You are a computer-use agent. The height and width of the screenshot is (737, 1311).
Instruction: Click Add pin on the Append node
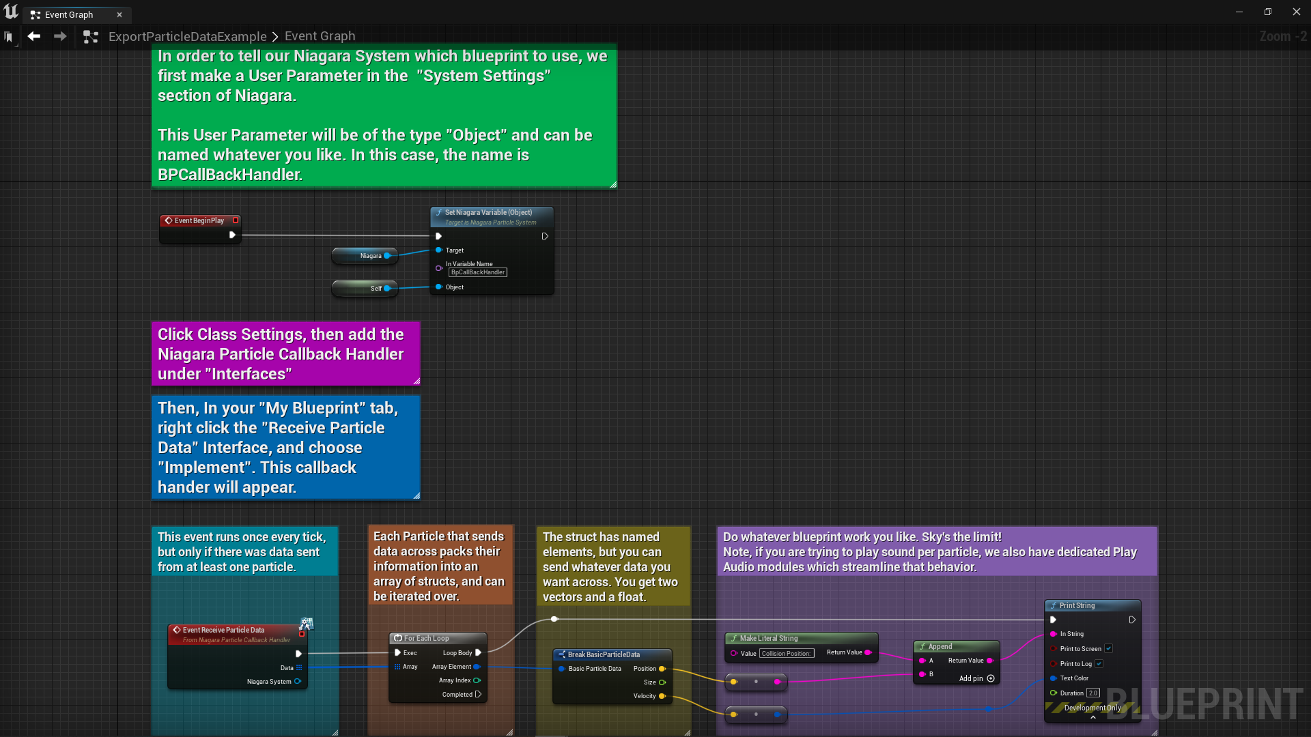976,678
